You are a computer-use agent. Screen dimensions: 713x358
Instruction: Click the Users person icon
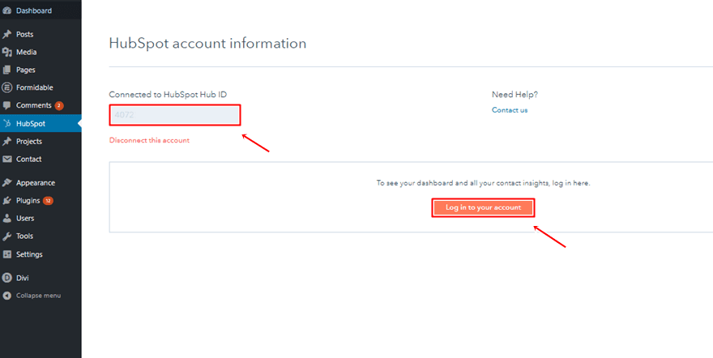click(x=6, y=218)
